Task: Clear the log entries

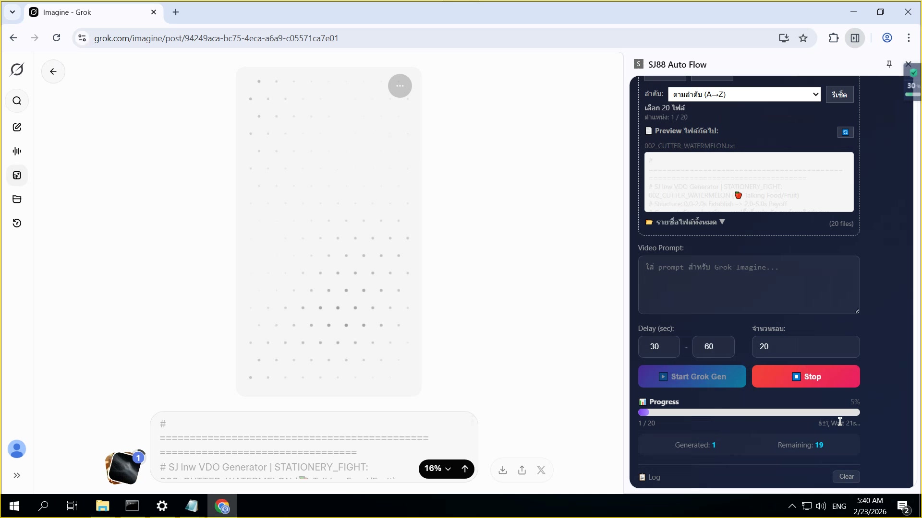Action: pos(846,476)
